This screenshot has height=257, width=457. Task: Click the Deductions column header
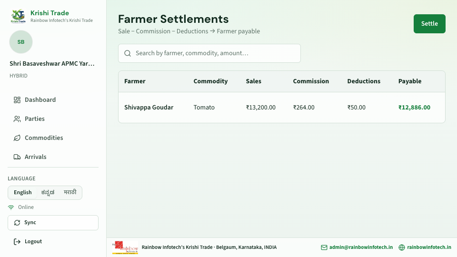364,81
